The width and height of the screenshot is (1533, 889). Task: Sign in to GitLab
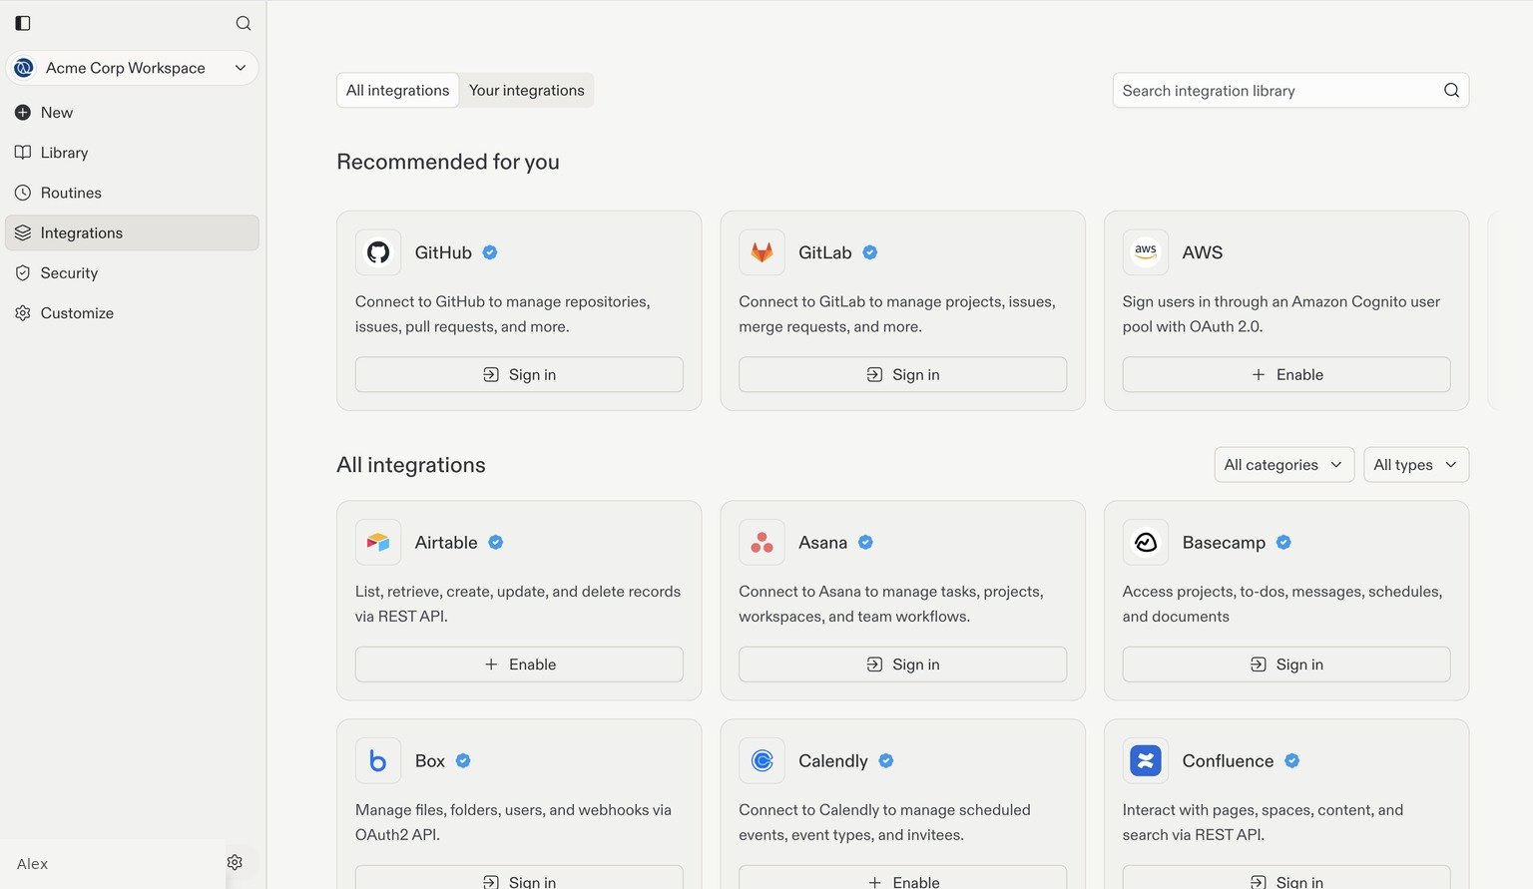[902, 374]
